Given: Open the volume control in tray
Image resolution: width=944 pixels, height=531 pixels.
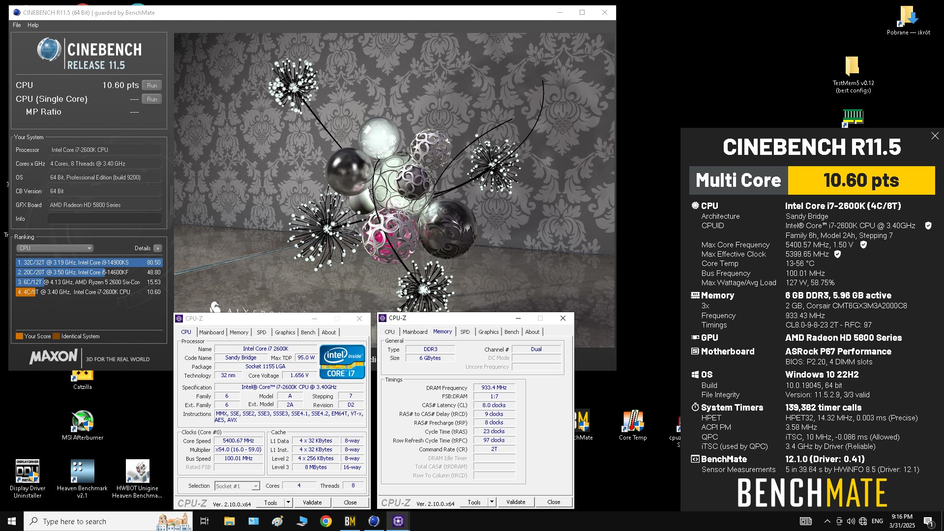Looking at the screenshot, I should (851, 521).
